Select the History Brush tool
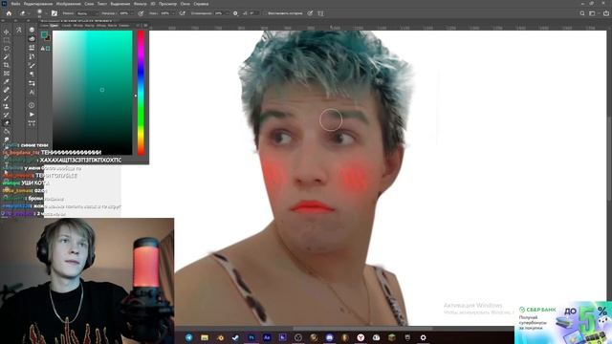Image resolution: width=612 pixels, height=344 pixels. click(7, 115)
